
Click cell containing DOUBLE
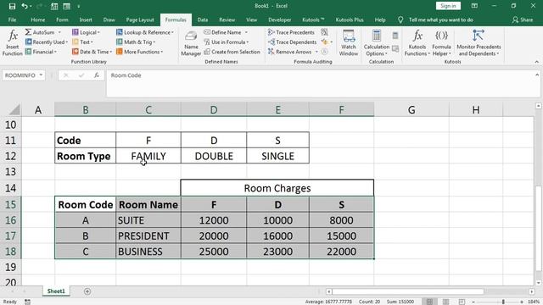tap(214, 156)
